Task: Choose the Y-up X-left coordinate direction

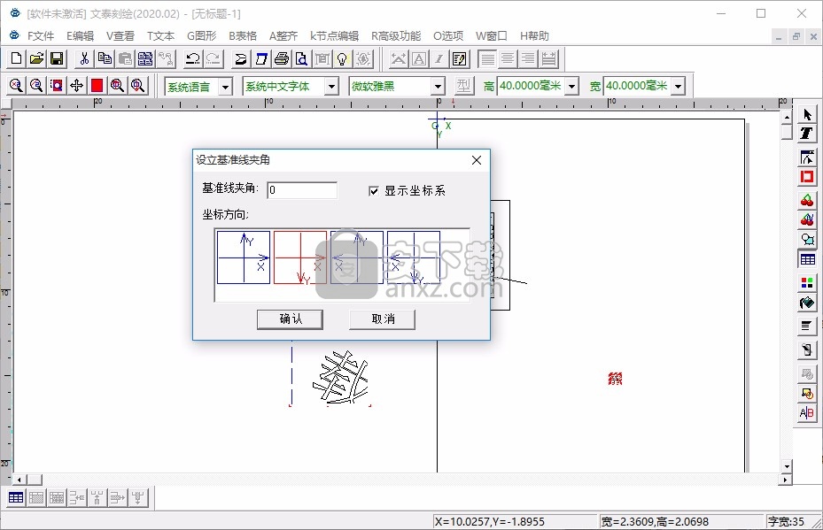Action: pos(357,257)
